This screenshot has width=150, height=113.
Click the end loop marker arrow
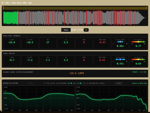point(147,8)
